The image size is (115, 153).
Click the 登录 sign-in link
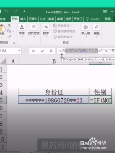coord(108,19)
